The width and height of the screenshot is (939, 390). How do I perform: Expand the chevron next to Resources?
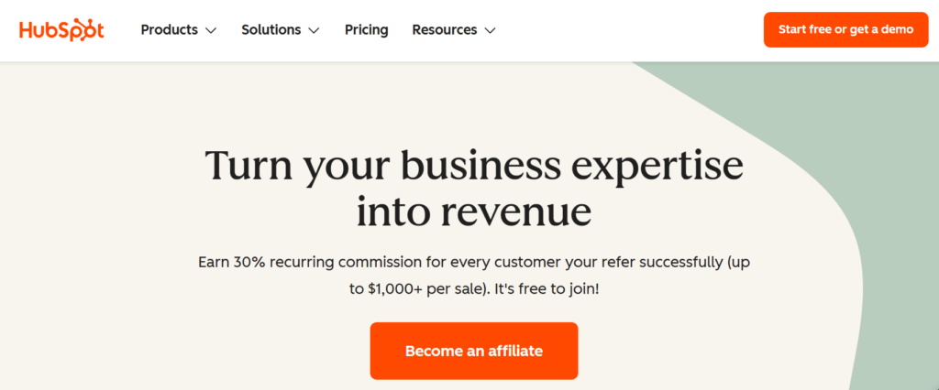pos(490,30)
